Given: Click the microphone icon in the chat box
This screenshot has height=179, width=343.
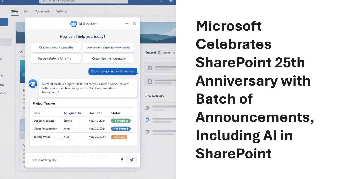Looking at the screenshot, I should [122, 160].
